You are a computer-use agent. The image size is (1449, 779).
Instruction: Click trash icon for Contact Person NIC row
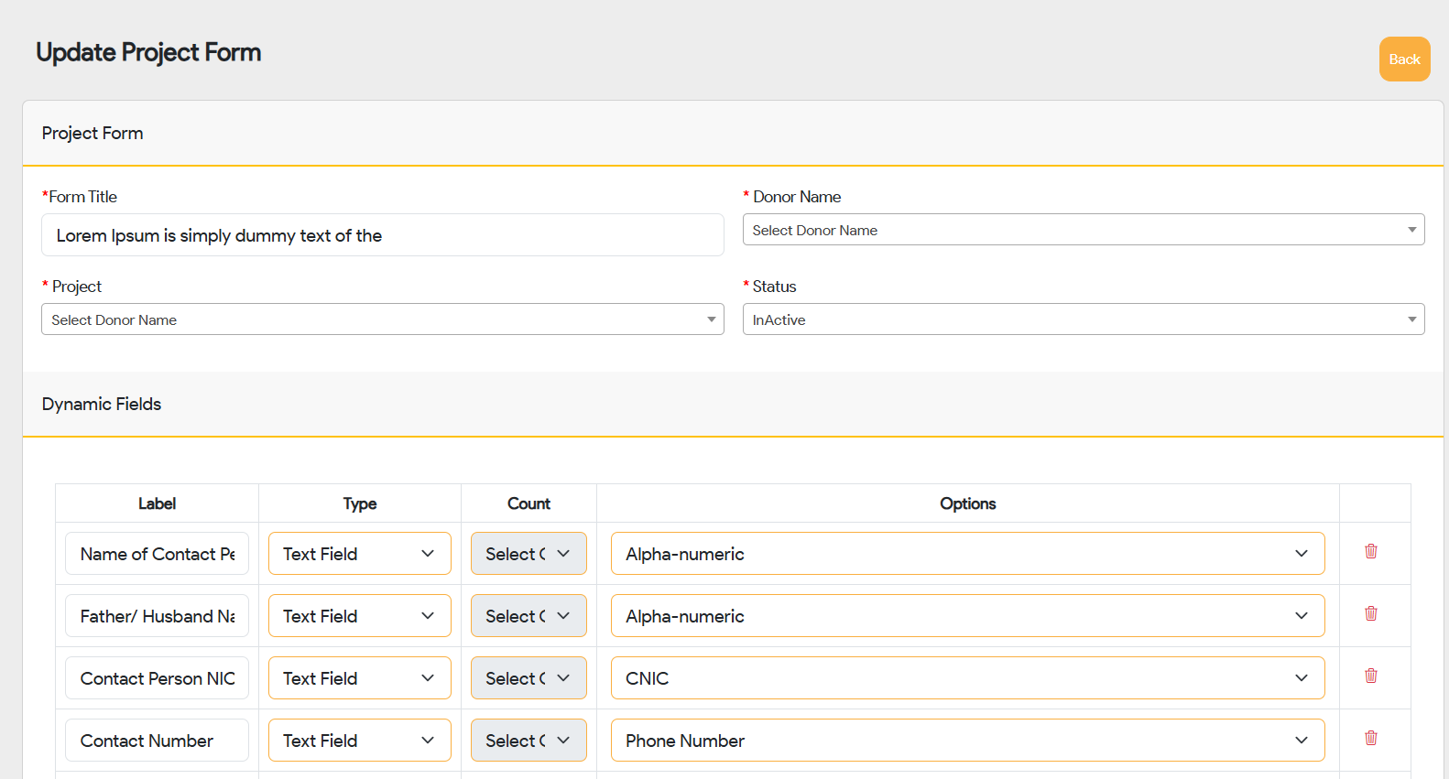click(1370, 676)
